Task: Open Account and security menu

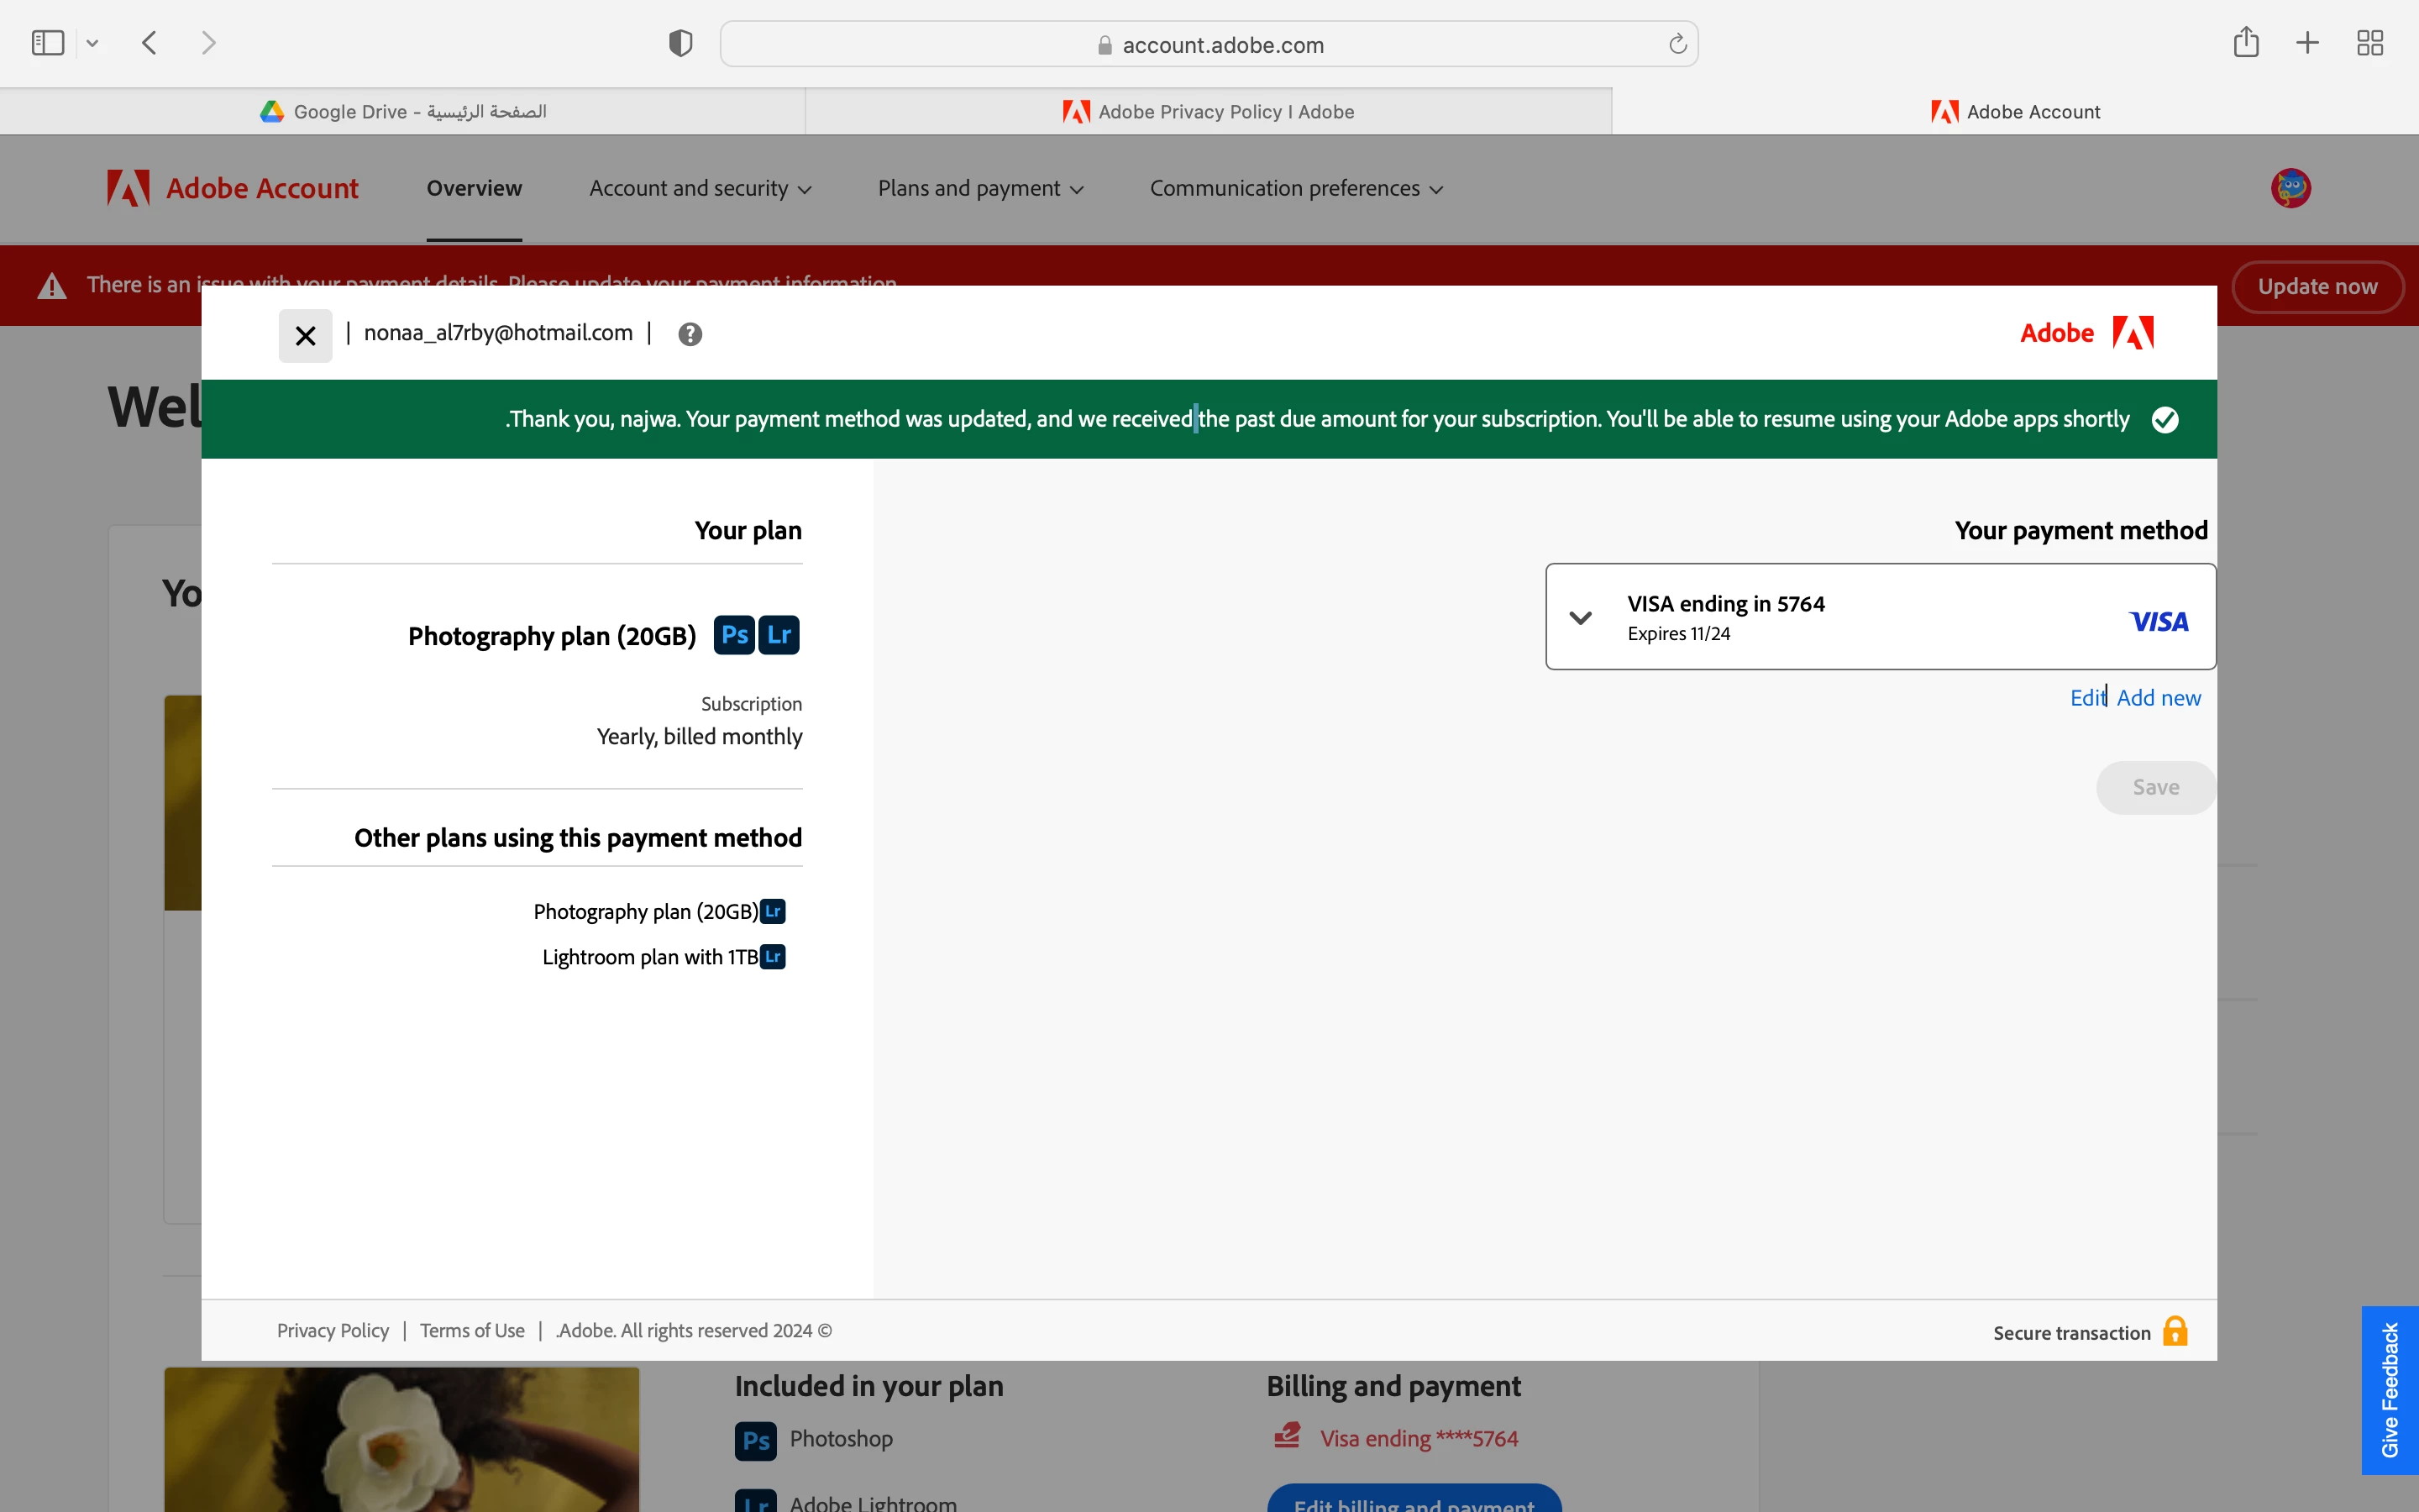Action: tap(700, 188)
